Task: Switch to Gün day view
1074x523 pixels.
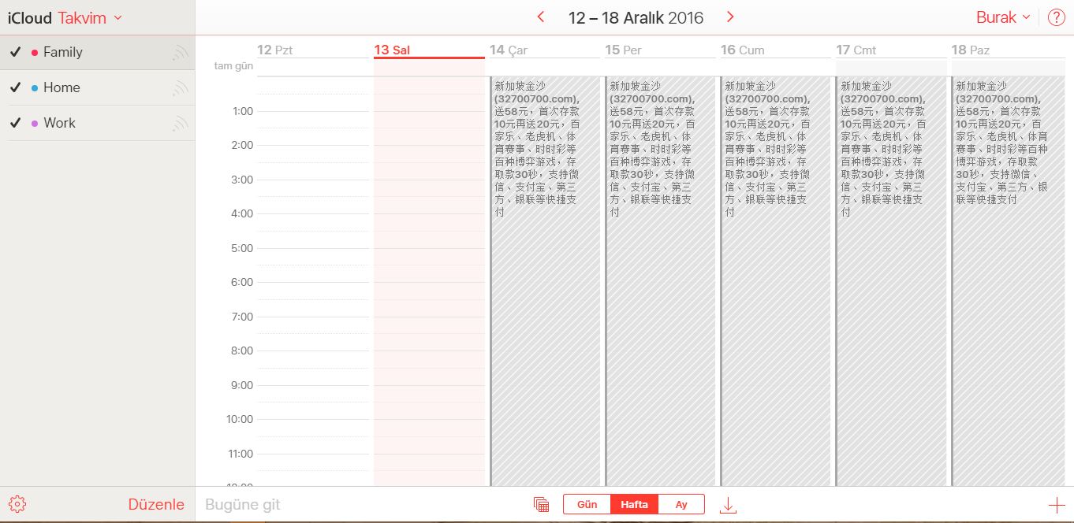Action: click(x=587, y=504)
